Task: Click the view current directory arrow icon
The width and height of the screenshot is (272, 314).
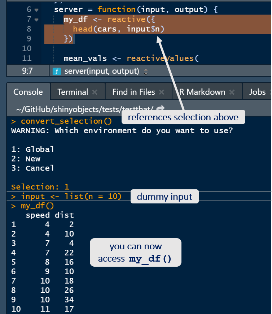Action: 161,108
